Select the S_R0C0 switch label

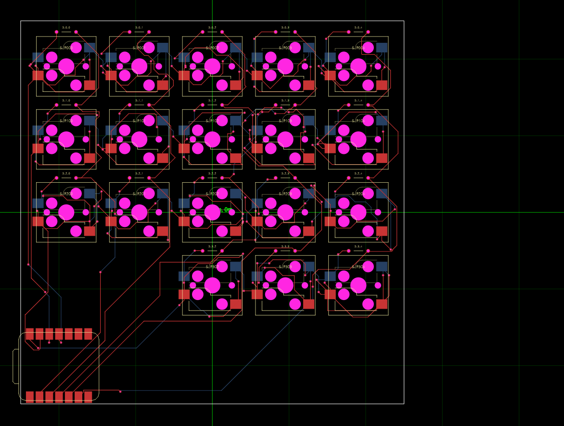[66, 48]
